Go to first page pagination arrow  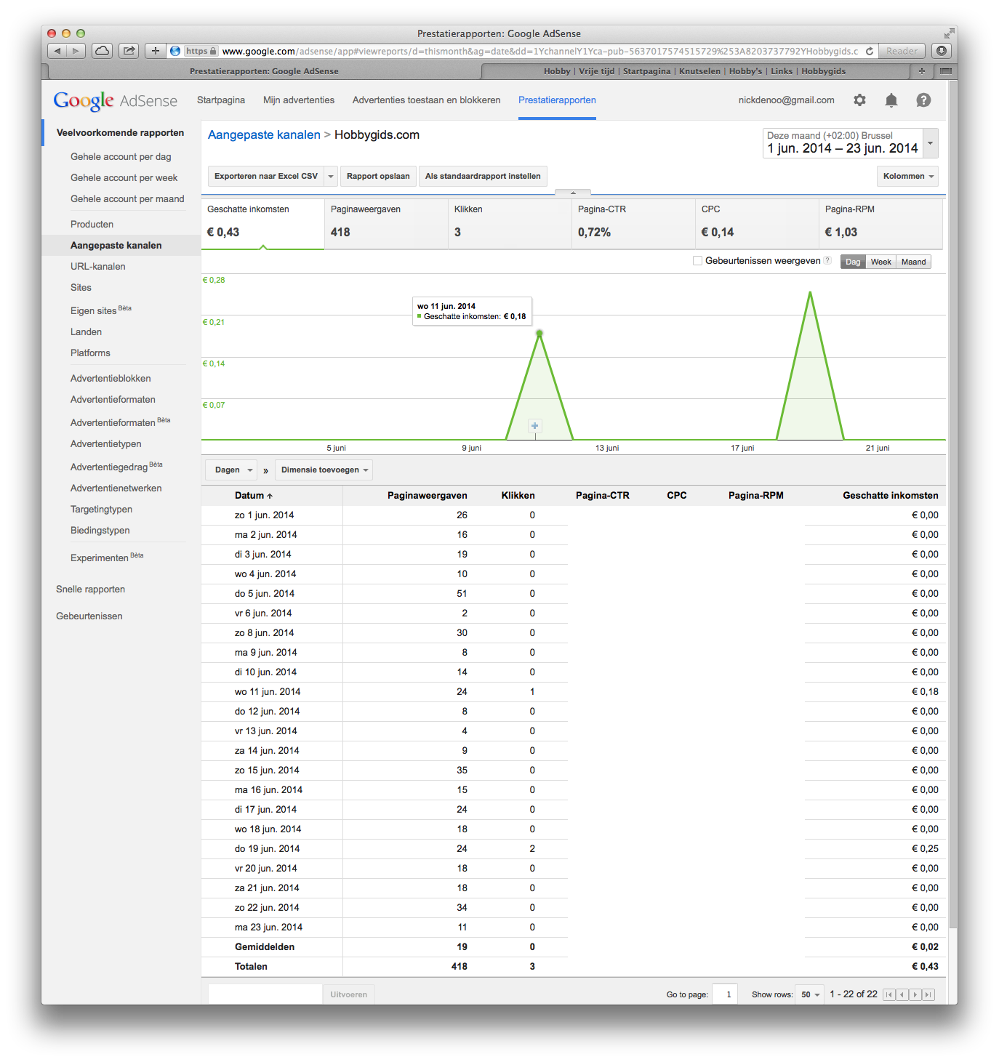click(888, 994)
